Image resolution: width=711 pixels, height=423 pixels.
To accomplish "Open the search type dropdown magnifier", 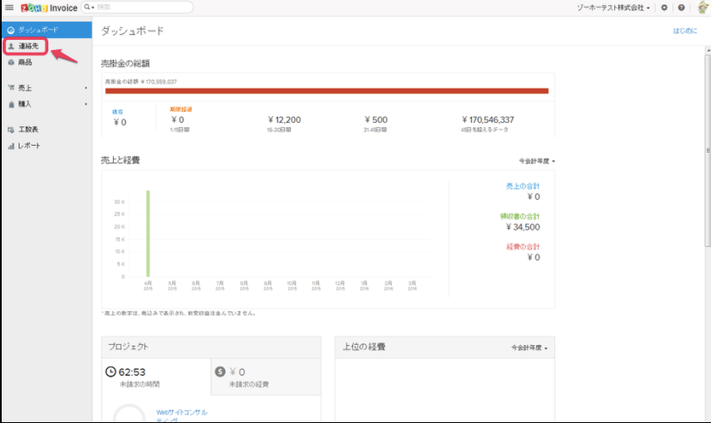I will coord(88,8).
